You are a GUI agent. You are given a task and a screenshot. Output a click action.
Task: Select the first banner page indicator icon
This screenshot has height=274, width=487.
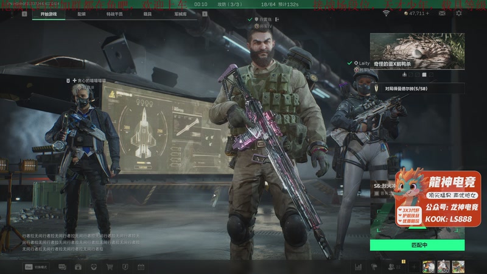404,74
